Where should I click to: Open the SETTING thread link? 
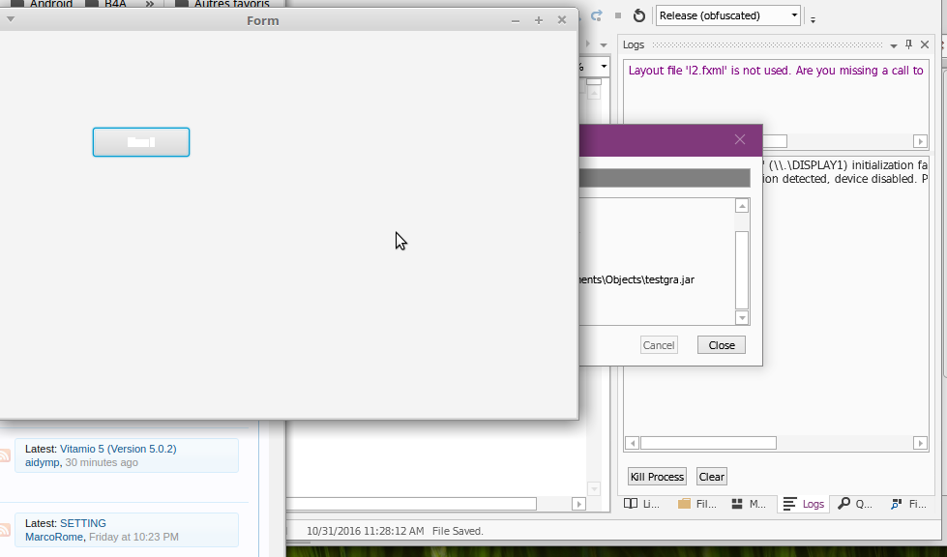(83, 523)
